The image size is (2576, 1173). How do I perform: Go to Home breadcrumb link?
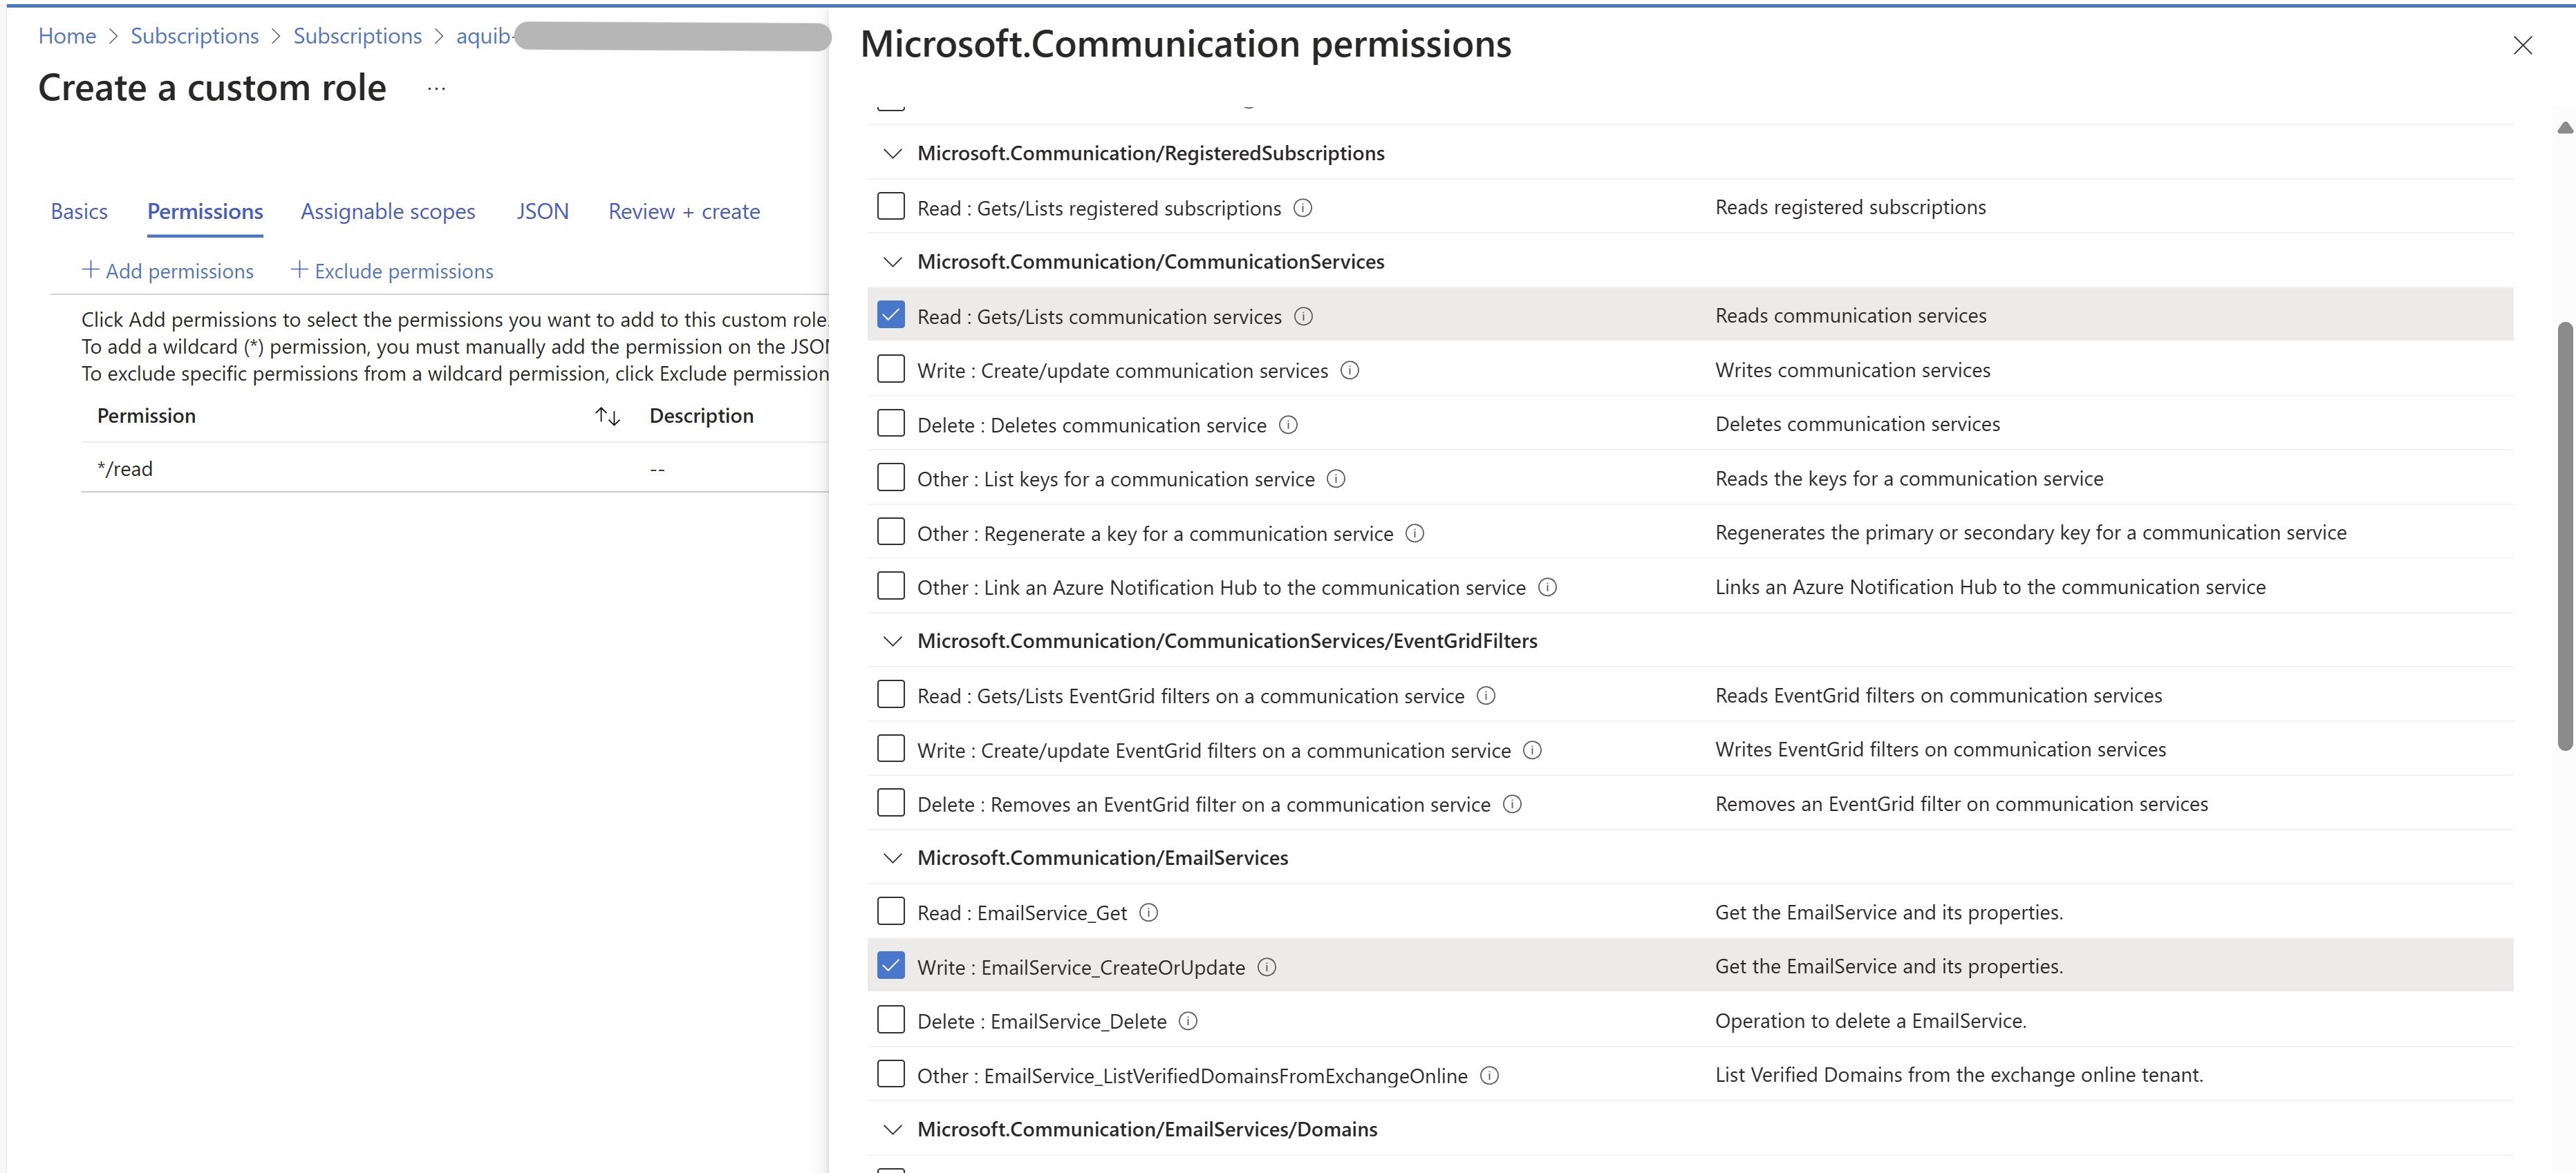click(x=67, y=36)
